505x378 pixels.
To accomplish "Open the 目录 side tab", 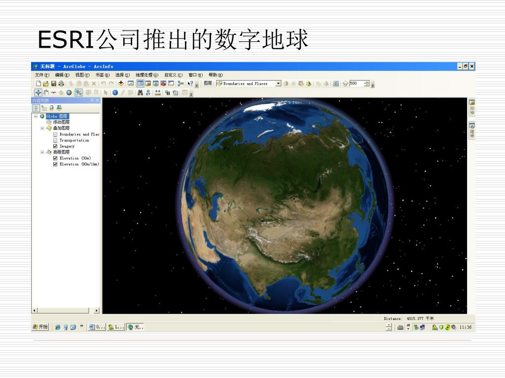I will (x=472, y=108).
